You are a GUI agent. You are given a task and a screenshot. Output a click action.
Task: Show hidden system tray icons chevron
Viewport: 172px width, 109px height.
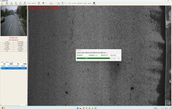[x=159, y=108]
